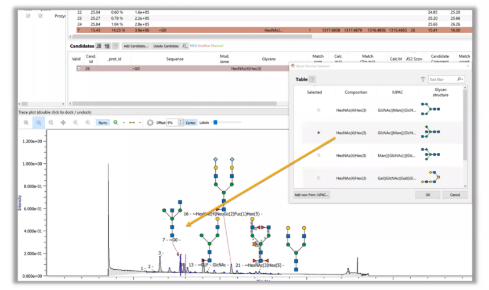
Task: Click Add Candidate... button
Action: [x=136, y=46]
